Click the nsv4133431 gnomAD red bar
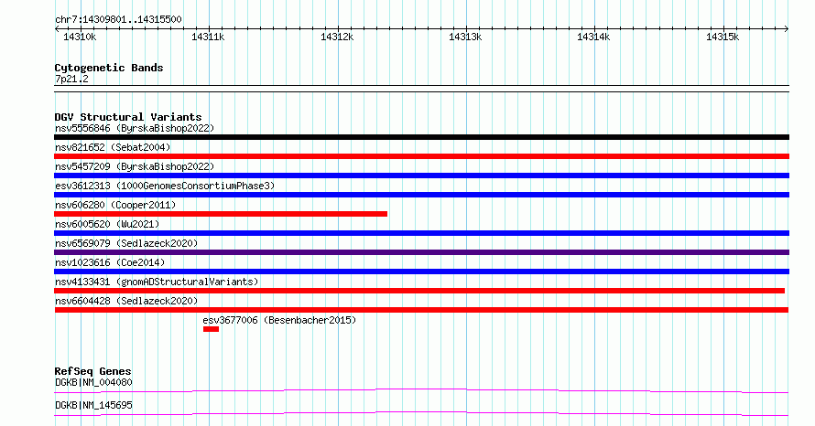Viewport: 815px width, 426px height. [419, 291]
